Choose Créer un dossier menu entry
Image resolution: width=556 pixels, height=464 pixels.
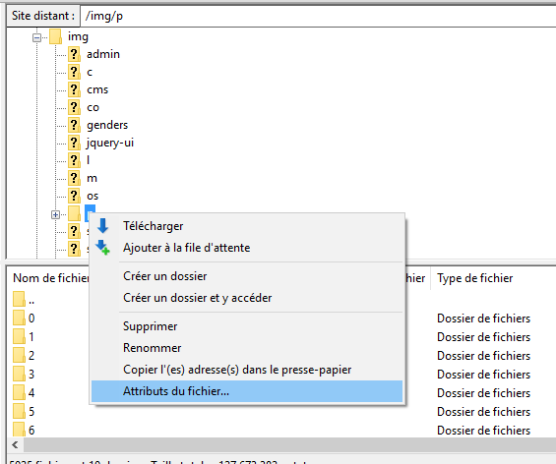click(x=247, y=276)
